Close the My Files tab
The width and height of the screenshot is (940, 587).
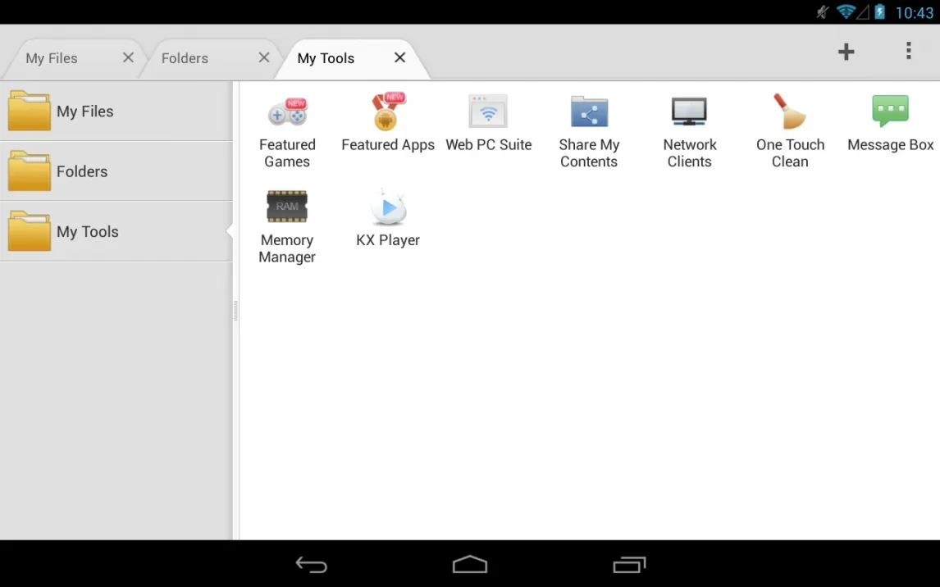tap(128, 57)
